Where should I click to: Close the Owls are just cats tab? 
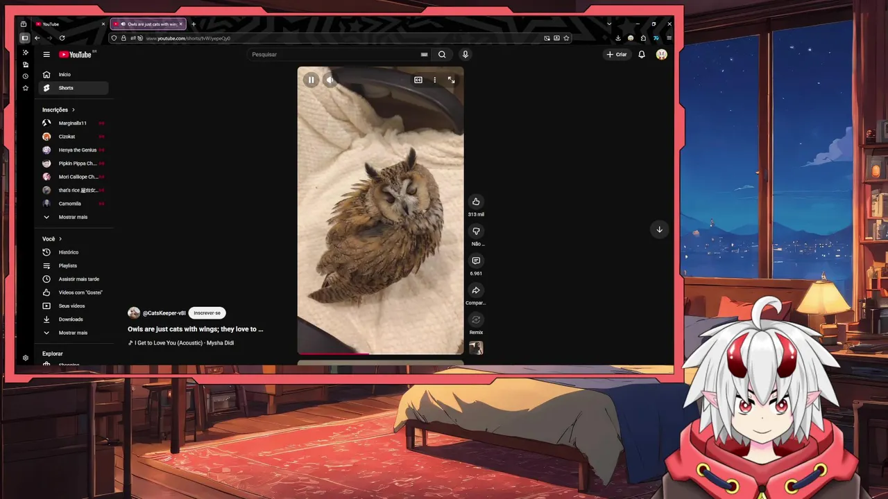click(x=181, y=24)
